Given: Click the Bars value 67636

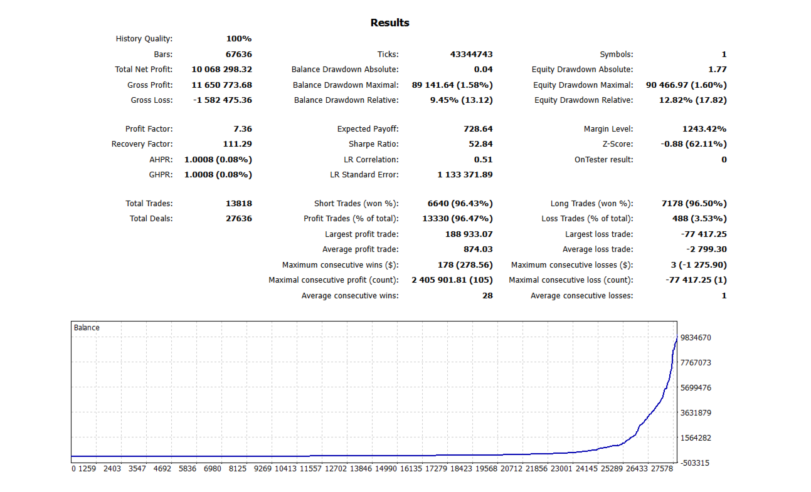Looking at the screenshot, I should click(239, 55).
